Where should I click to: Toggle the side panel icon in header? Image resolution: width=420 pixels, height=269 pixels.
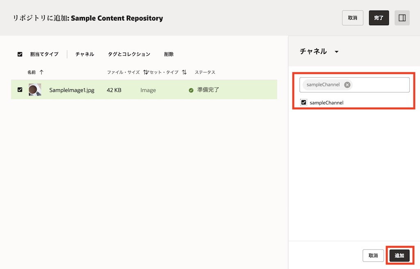pos(402,18)
